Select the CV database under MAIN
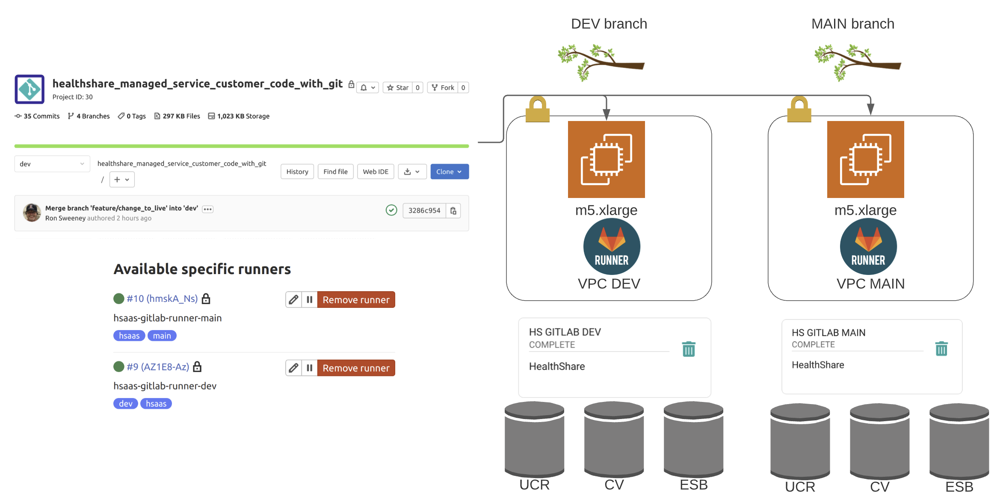 coord(880,442)
